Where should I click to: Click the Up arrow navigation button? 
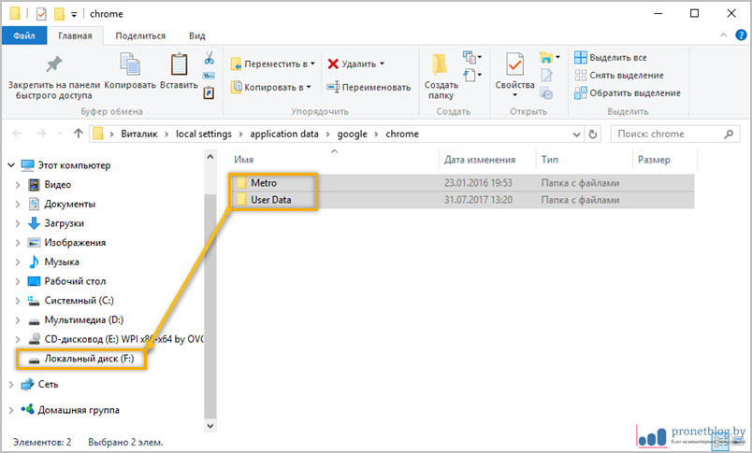78,134
